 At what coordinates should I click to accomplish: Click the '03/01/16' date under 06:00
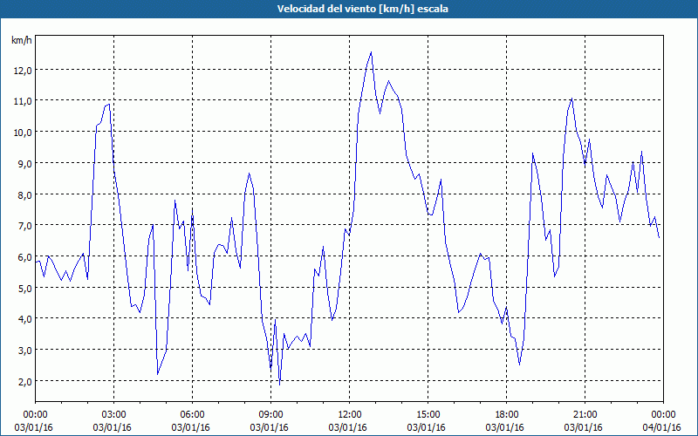tap(190, 427)
